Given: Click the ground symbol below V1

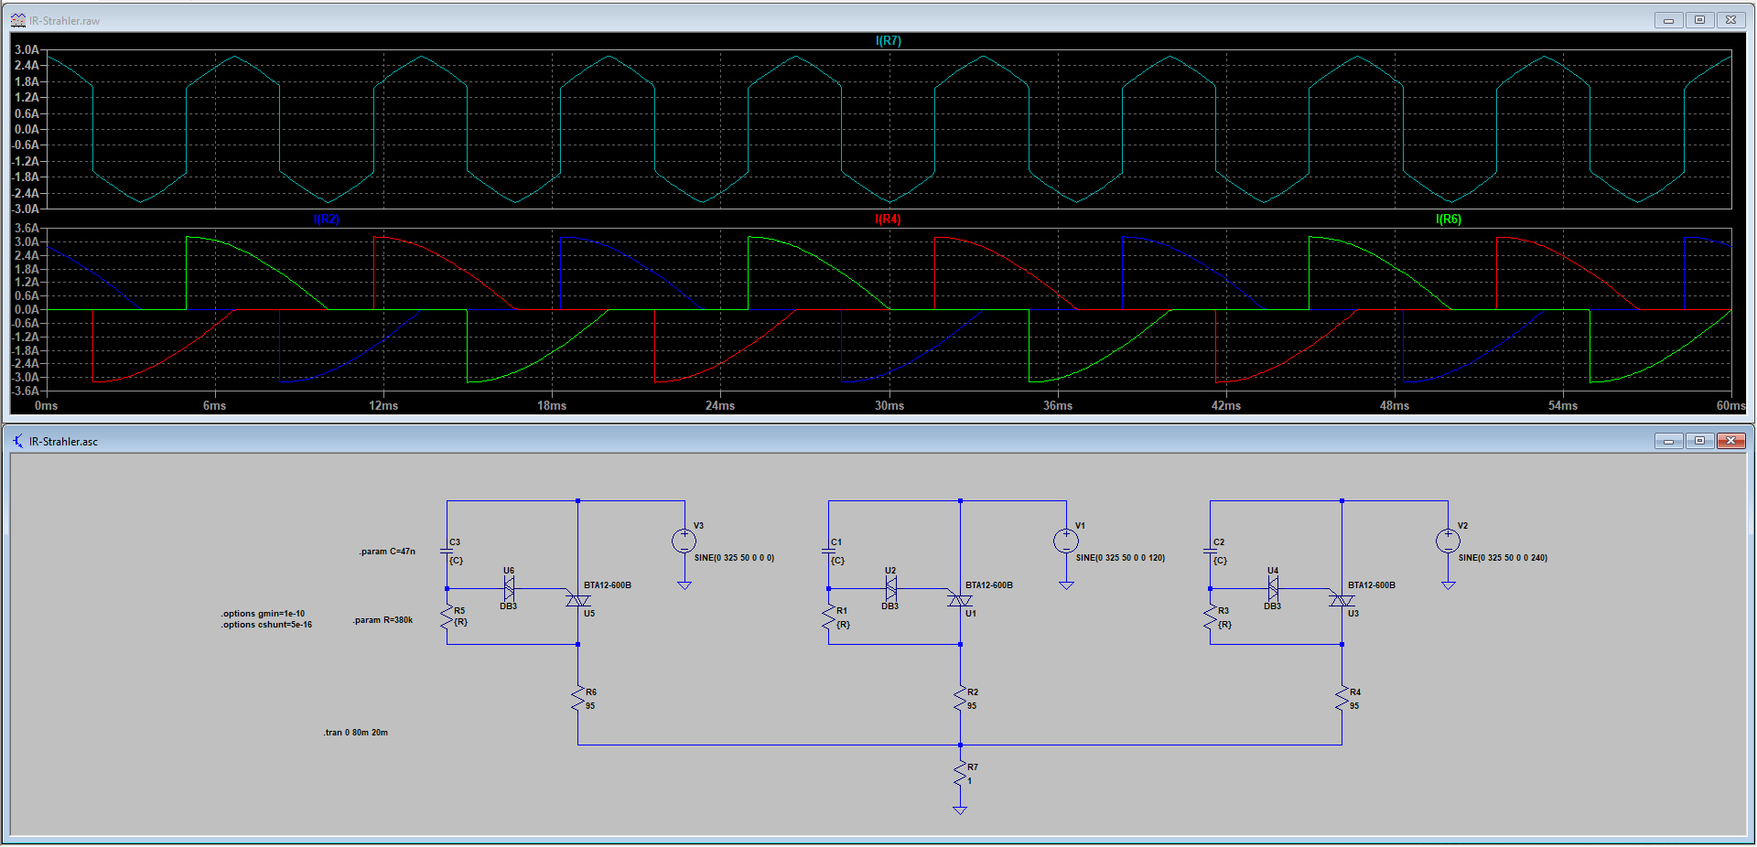Looking at the screenshot, I should [1066, 584].
